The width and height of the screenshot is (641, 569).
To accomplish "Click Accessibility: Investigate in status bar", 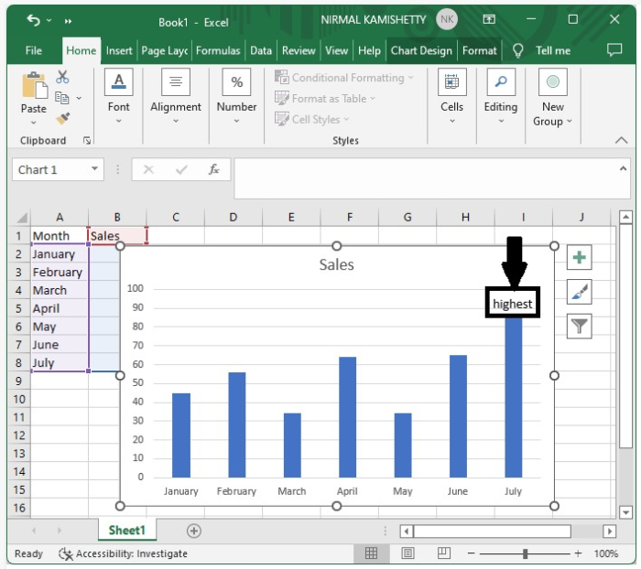I will point(123,553).
